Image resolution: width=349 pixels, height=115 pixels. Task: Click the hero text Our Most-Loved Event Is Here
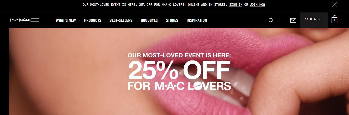click(179, 55)
